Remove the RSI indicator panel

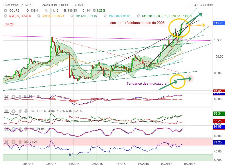pyautogui.click(x=6, y=142)
